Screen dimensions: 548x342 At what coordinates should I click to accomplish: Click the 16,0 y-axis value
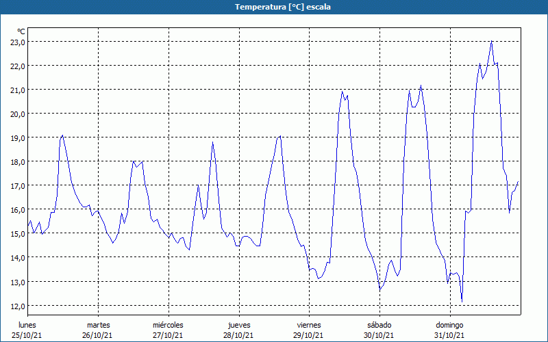18,210
